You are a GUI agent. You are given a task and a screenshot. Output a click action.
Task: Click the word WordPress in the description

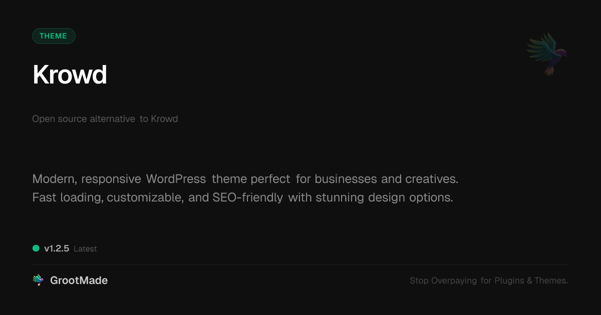tap(176, 179)
